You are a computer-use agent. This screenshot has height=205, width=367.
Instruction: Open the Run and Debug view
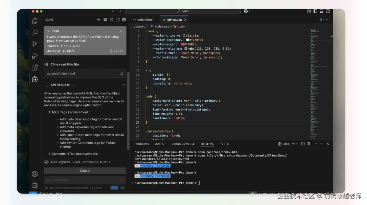pos(35,56)
